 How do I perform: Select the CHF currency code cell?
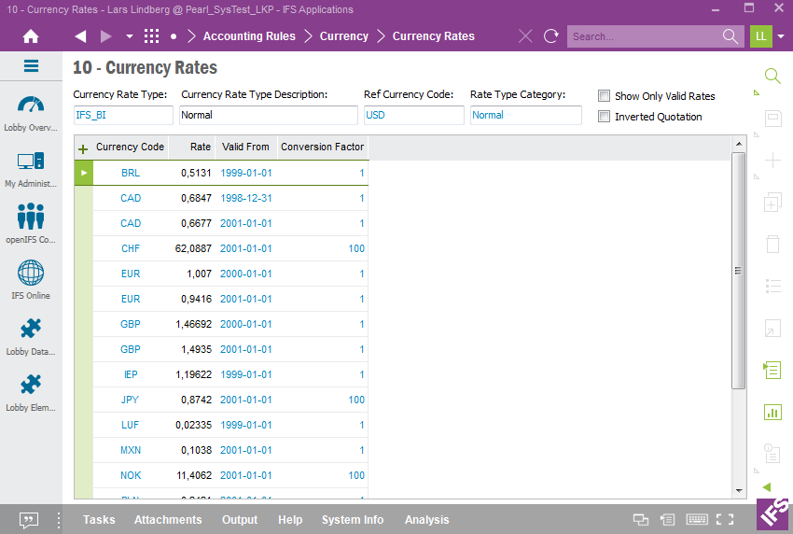pos(131,248)
